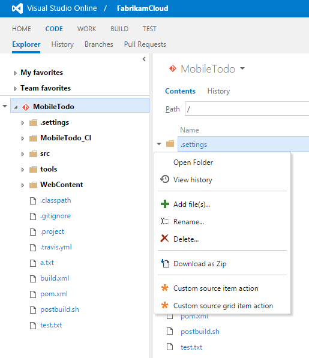Viewport: 309px width, 358px height.
Task: Open the WORK hub
Action: [86, 29]
